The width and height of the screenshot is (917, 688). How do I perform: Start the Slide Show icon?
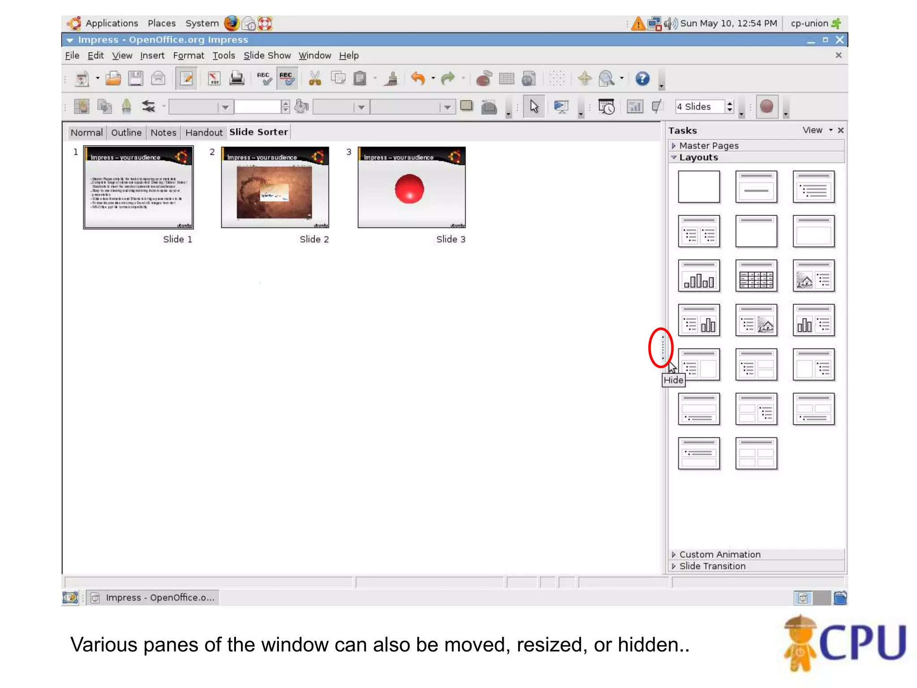[561, 107]
